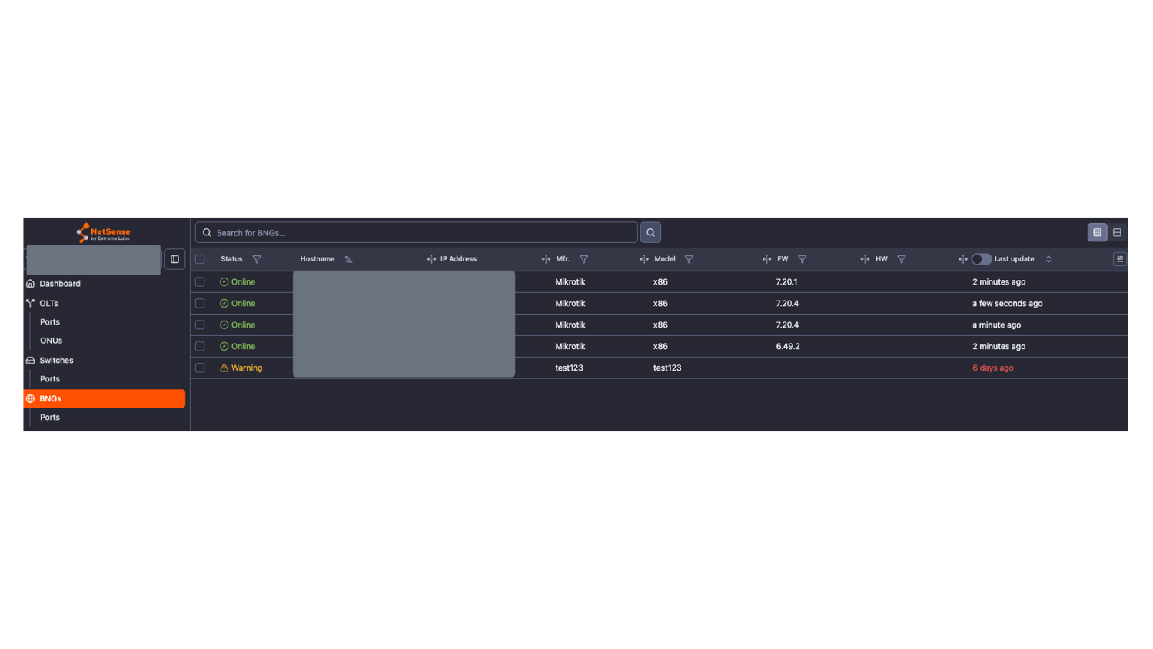The height and width of the screenshot is (649, 1153).
Task: Open ONUs in the sidebar
Action: (x=51, y=341)
